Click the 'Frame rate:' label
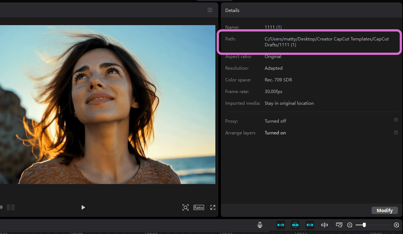This screenshot has height=234, width=403. [237, 91]
